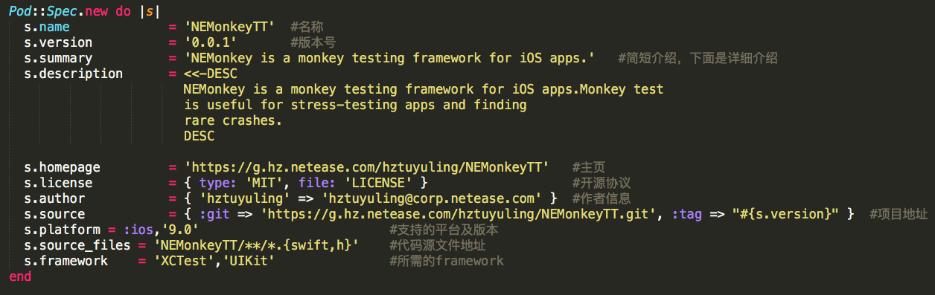Click the #开源协议 comment
The image size is (935, 295).
tap(602, 183)
